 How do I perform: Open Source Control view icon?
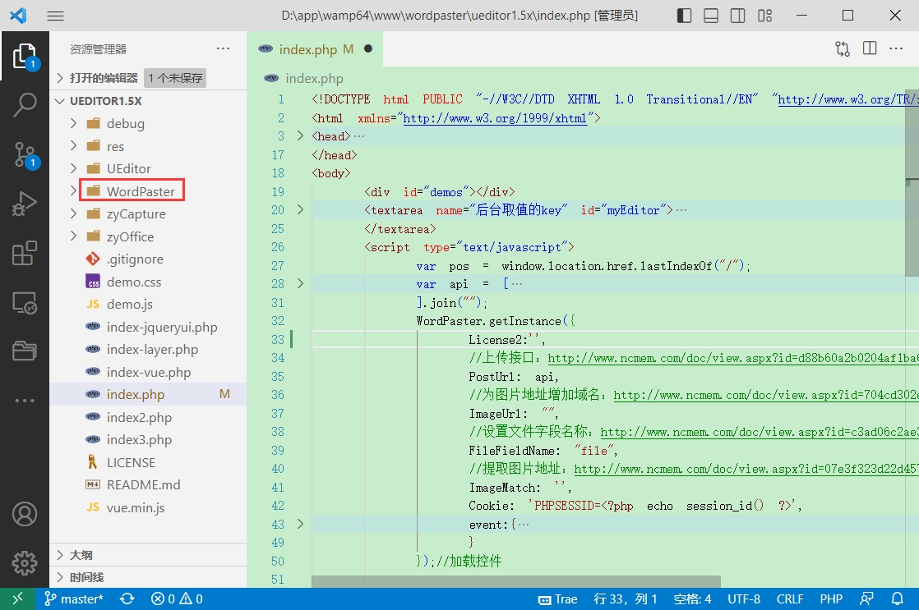25,154
